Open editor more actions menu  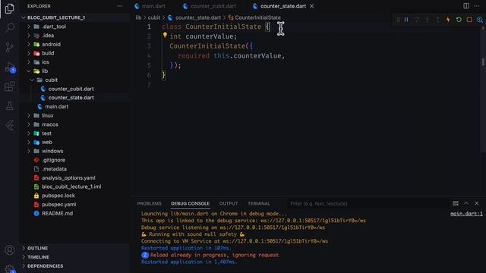pyautogui.click(x=477, y=6)
